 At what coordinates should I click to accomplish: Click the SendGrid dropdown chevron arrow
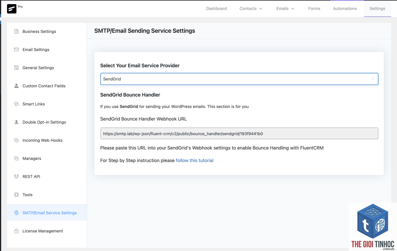coord(373,79)
